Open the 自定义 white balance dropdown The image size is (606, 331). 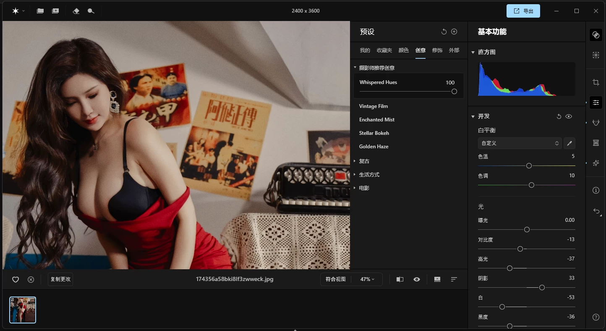(520, 143)
